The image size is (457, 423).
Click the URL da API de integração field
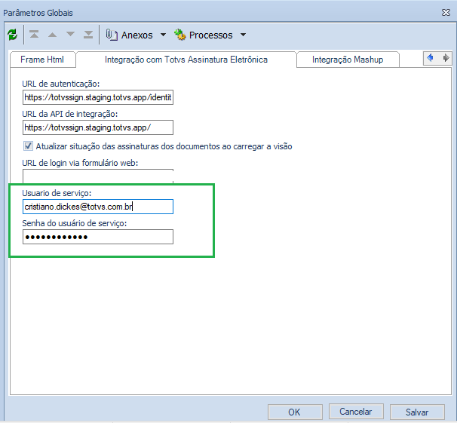coord(98,127)
